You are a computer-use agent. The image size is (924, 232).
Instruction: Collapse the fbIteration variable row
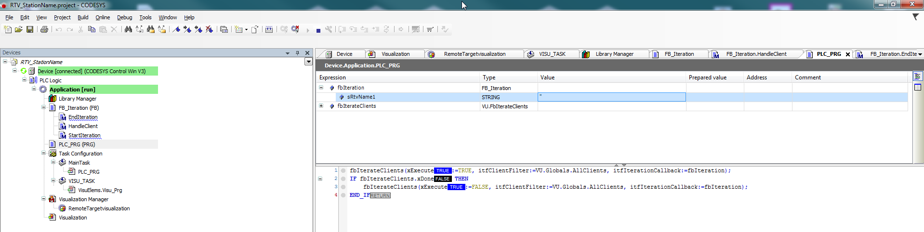point(321,88)
